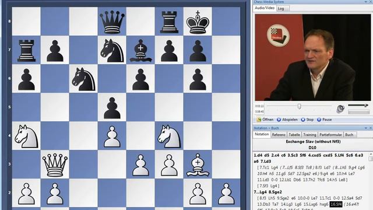Go to move 12.Sa4 in variation
This screenshot has height=210, width=373.
(x=347, y=198)
